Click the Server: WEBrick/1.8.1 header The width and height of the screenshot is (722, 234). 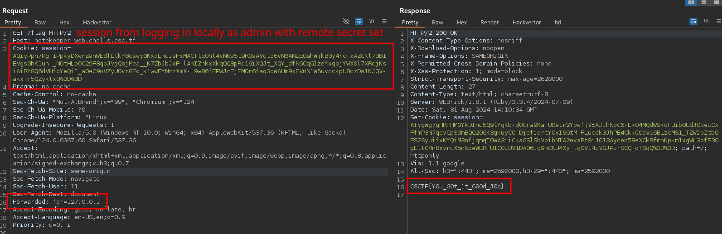[x=491, y=102]
